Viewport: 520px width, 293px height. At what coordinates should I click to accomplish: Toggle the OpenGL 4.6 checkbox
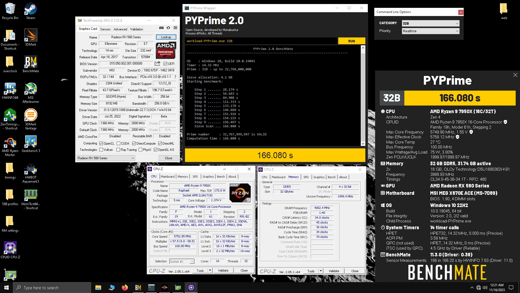(x=155, y=150)
